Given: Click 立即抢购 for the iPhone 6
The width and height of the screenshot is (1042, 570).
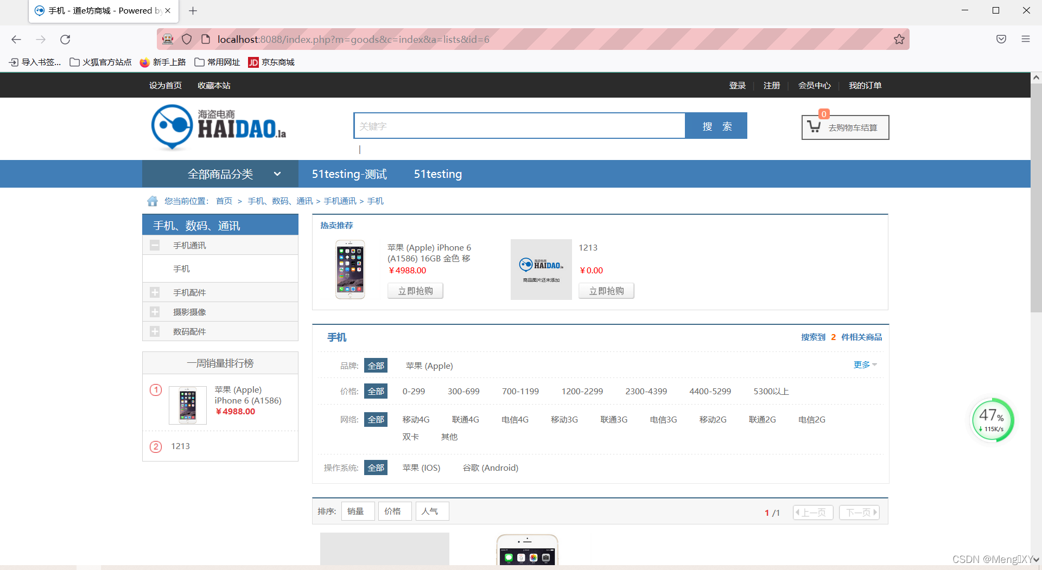Looking at the screenshot, I should tap(415, 291).
